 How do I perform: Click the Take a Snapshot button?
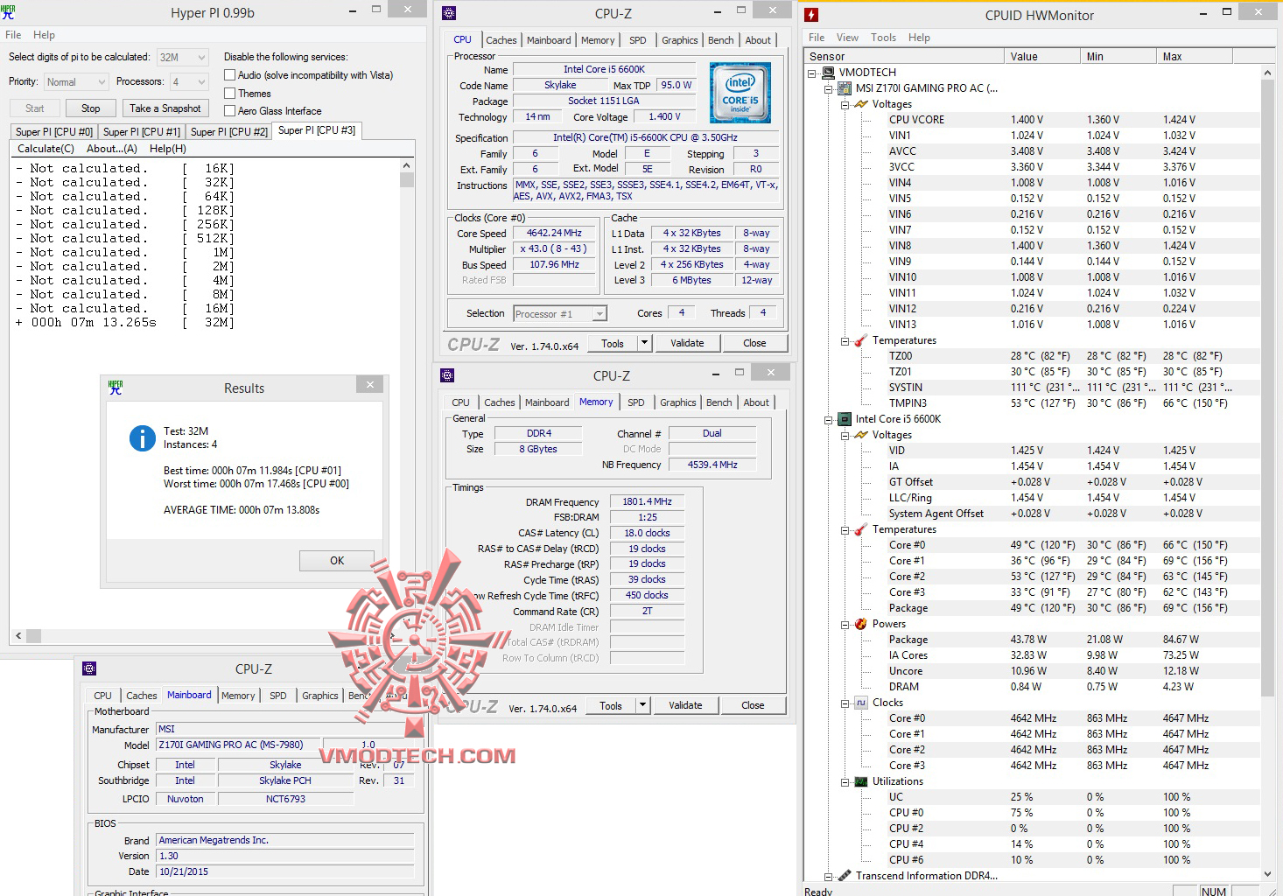click(x=165, y=108)
